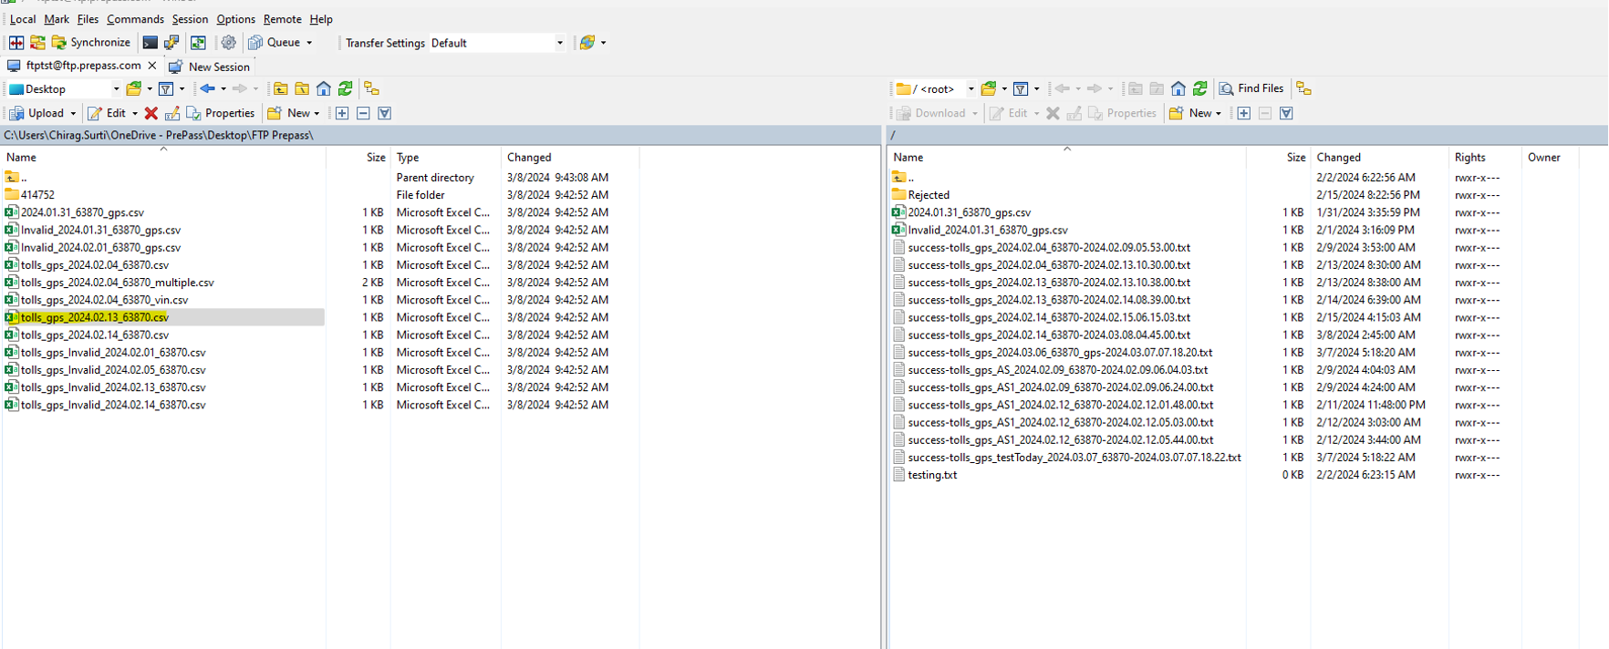Open the Rejected folder in remote panel
This screenshot has height=649, width=1609.
pos(928,195)
